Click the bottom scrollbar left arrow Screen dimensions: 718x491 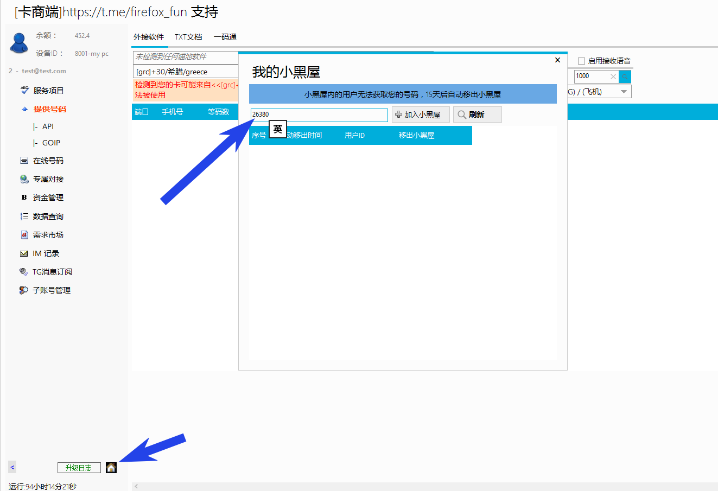click(136, 487)
